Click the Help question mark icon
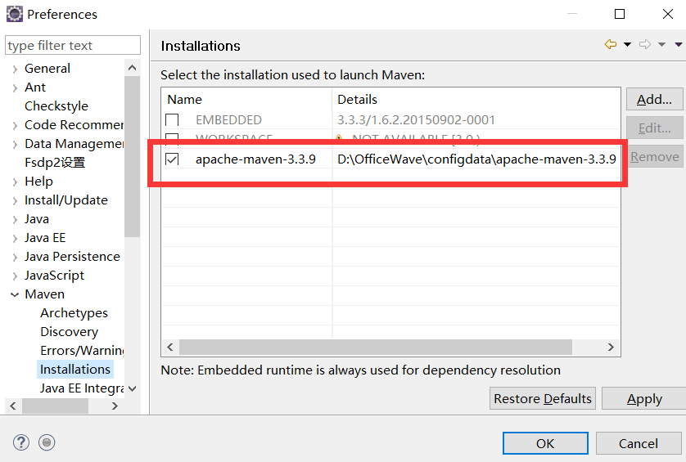The height and width of the screenshot is (462, 686). pyautogui.click(x=21, y=442)
